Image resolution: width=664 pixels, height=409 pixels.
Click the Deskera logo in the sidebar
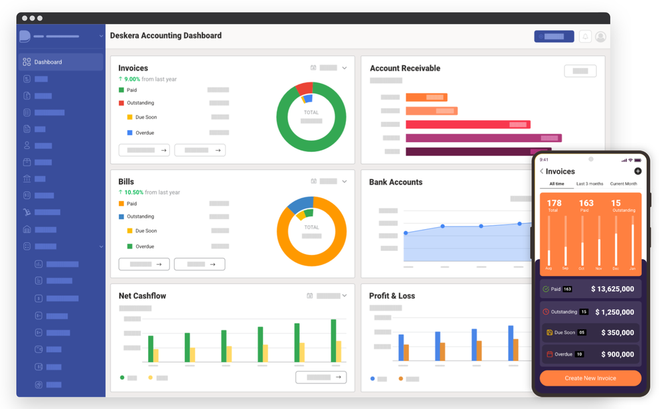coord(25,37)
